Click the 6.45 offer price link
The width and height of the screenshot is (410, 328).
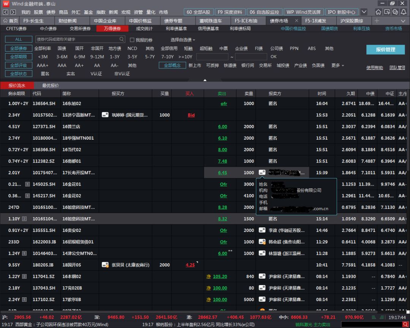[222, 173]
